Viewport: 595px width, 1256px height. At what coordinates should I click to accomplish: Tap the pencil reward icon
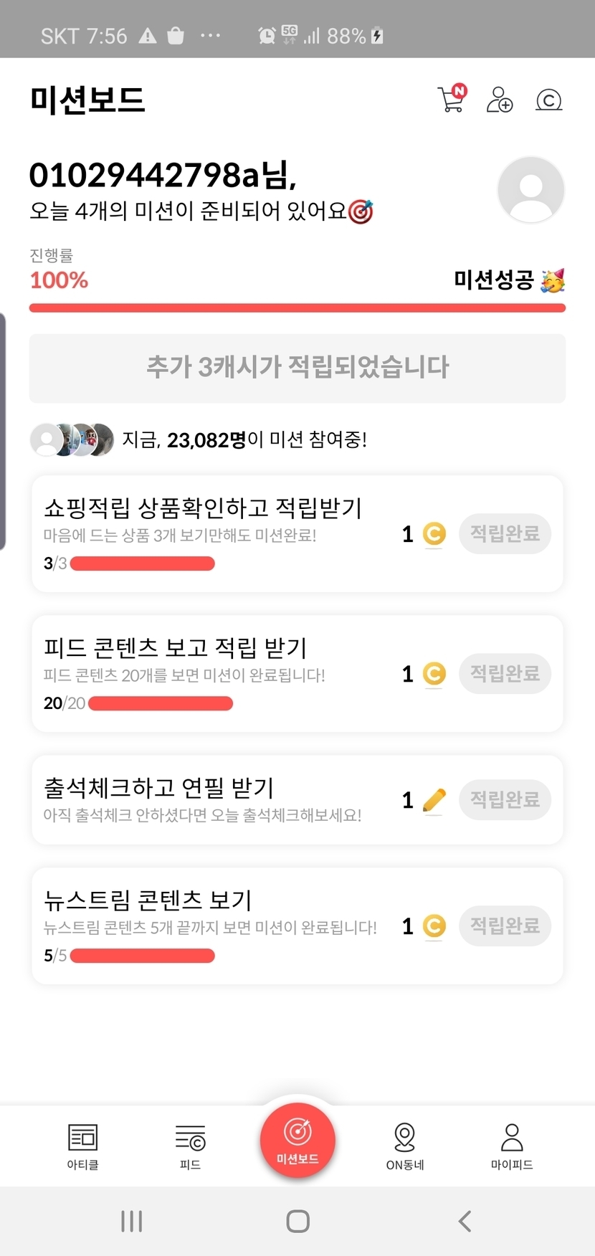tap(434, 800)
